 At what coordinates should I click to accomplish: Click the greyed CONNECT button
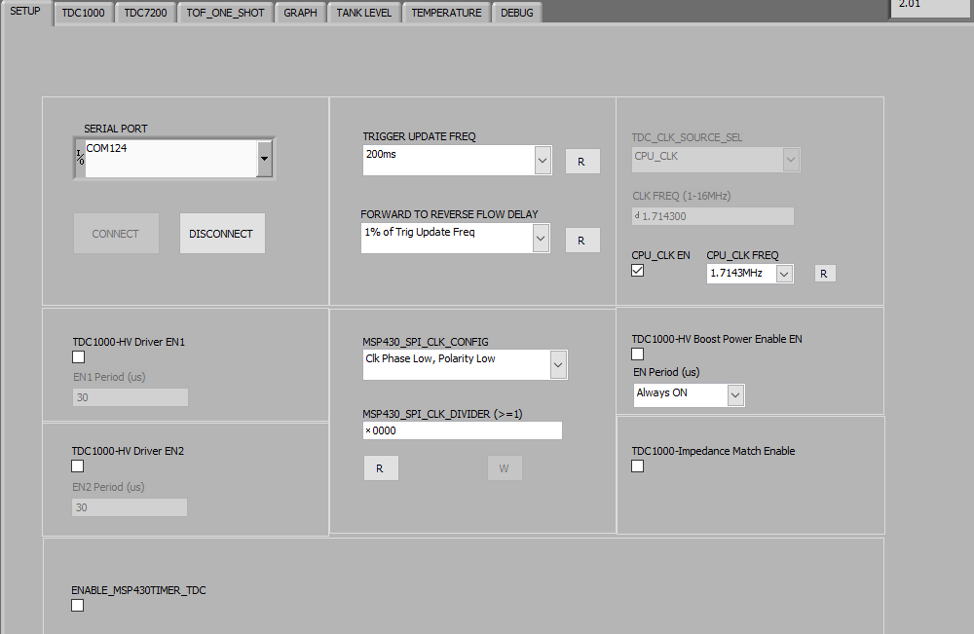tap(116, 234)
